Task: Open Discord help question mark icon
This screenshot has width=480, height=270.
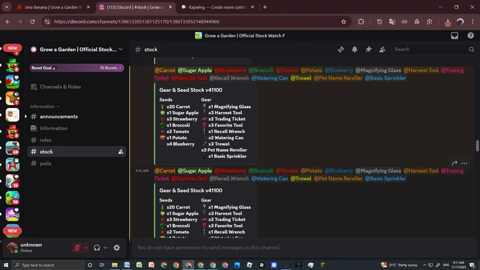Action: tap(470, 36)
